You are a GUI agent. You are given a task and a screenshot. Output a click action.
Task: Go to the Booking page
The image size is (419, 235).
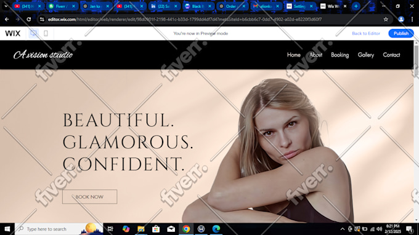click(x=340, y=55)
